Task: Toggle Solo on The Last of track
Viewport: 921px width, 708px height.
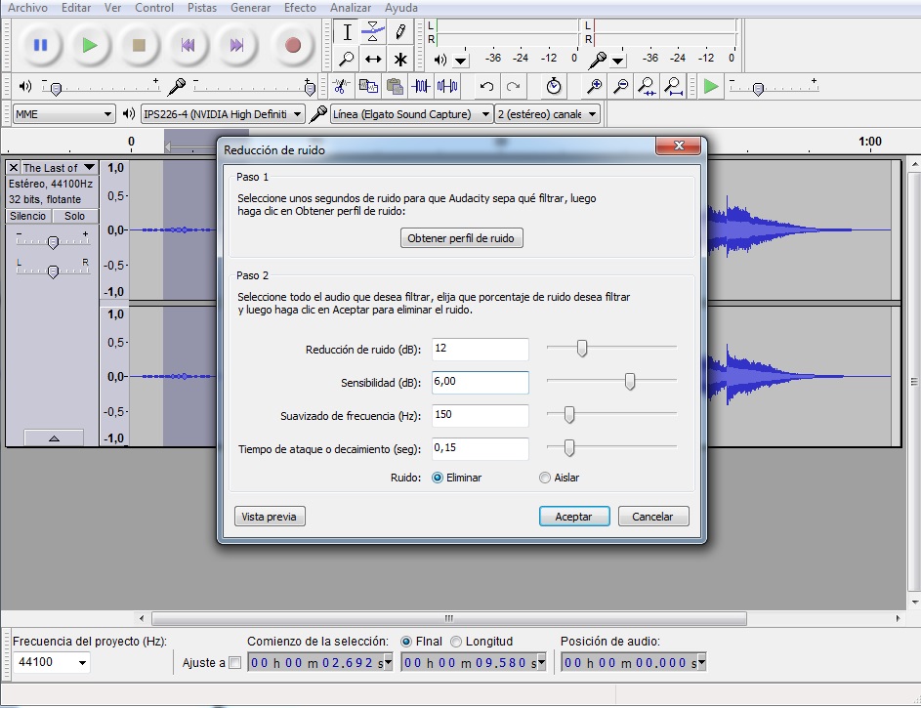Action: (74, 216)
